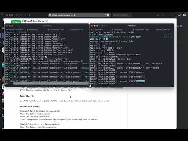The height and width of the screenshot is (141, 188).
Task: Click the user name segment in the left terminal's status bar
Action: click(32, 30)
